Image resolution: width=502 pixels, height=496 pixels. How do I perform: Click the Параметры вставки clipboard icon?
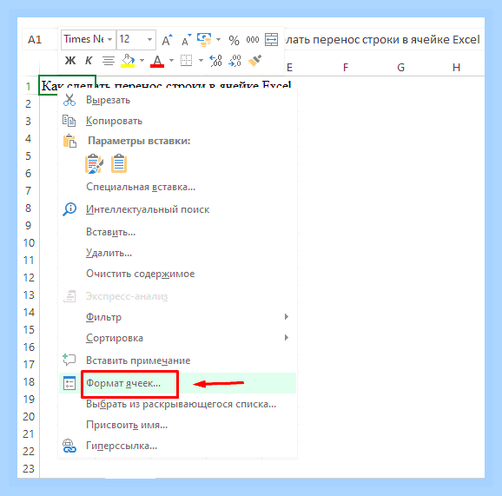tap(69, 141)
